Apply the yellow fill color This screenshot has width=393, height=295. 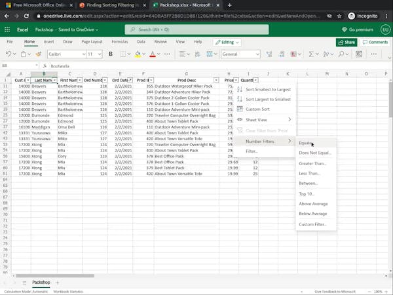[138, 54]
